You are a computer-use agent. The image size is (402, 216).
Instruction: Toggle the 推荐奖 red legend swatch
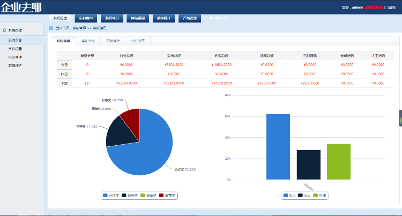click(x=161, y=195)
